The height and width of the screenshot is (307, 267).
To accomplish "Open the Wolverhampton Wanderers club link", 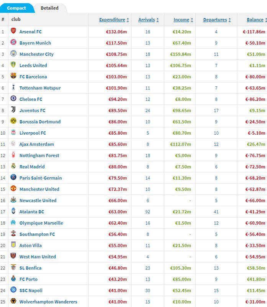I will pos(48,302).
